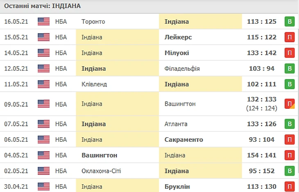This screenshot has width=299, height=192.
Task: Click the red loss icon for Мілуокі match
Action: click(290, 53)
